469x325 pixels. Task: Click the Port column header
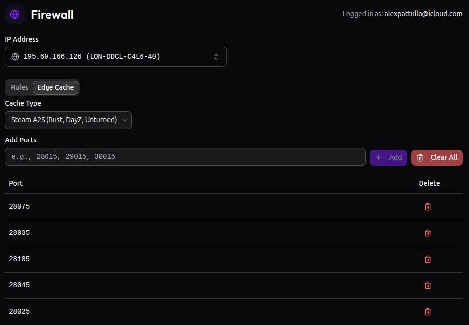(16, 183)
